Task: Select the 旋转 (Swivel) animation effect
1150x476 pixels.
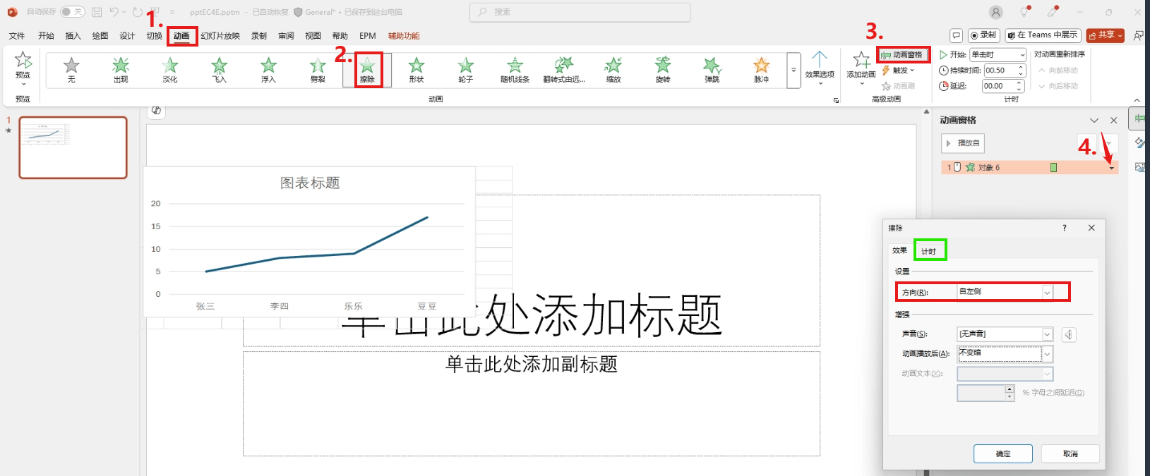Action: click(x=663, y=70)
